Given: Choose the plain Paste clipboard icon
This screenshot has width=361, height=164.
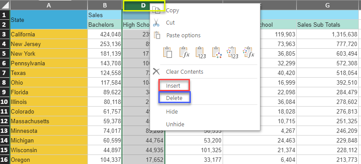Looking at the screenshot, I should 168,52.
